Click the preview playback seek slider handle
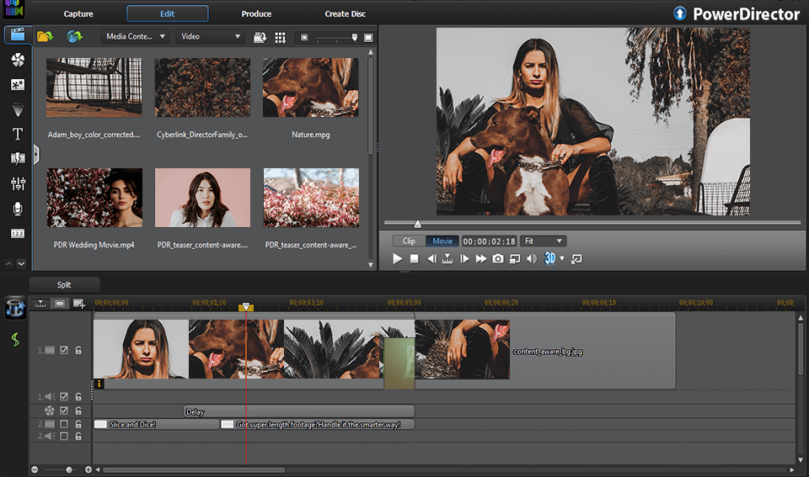This screenshot has height=477, width=809. 417,224
